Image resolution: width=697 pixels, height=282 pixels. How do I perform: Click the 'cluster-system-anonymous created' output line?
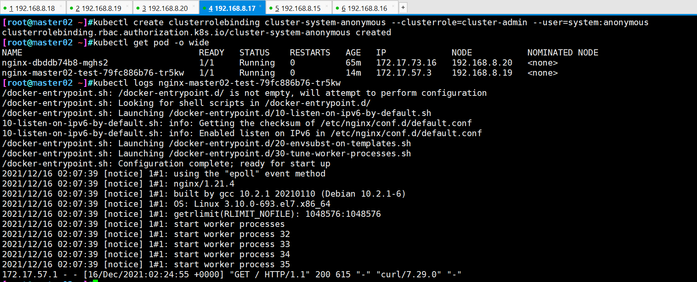tap(196, 33)
